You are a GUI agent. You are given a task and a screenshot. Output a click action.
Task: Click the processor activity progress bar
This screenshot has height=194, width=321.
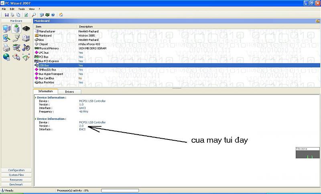120,190
